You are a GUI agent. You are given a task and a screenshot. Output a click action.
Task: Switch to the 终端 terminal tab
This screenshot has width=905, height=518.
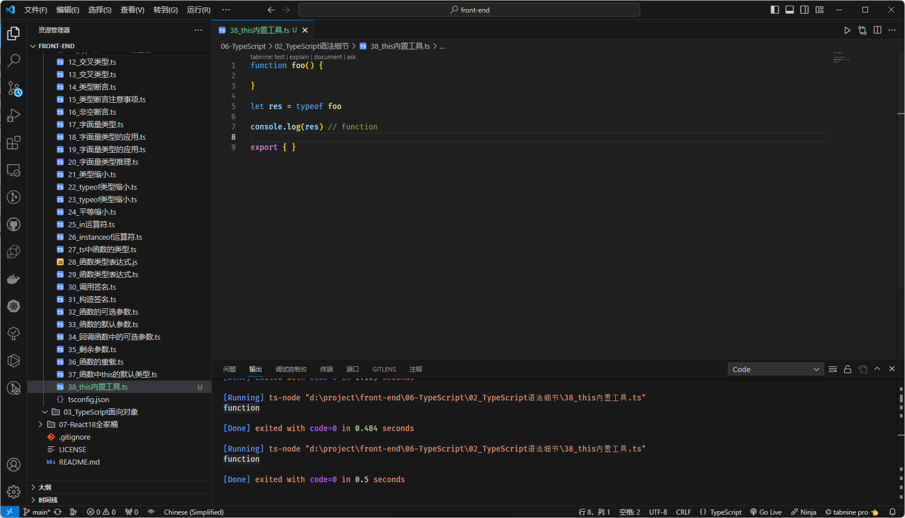(x=326, y=369)
